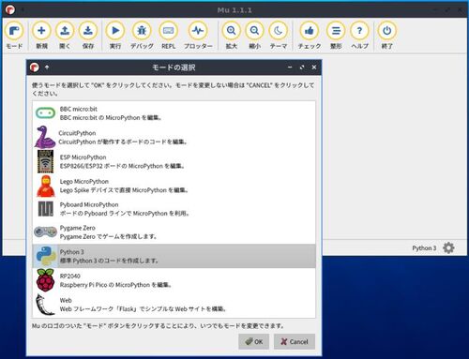The height and width of the screenshot is (359, 469).
Task: Select the "RP2040" mode title
Action: 70,277
